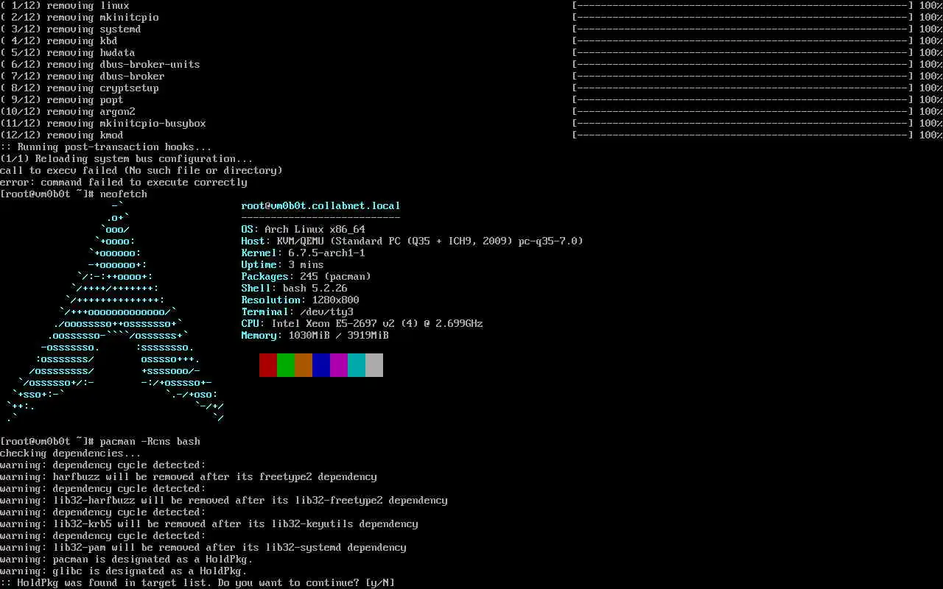943x589 pixels.
Task: Click the green color block in neofetch
Action: coord(286,365)
